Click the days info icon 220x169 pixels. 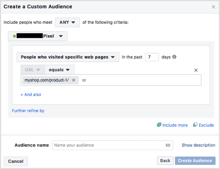pos(174,57)
